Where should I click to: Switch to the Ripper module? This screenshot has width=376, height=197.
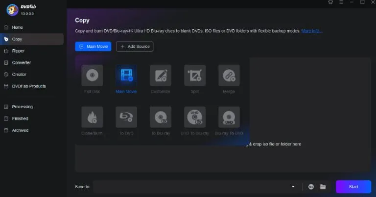point(18,51)
